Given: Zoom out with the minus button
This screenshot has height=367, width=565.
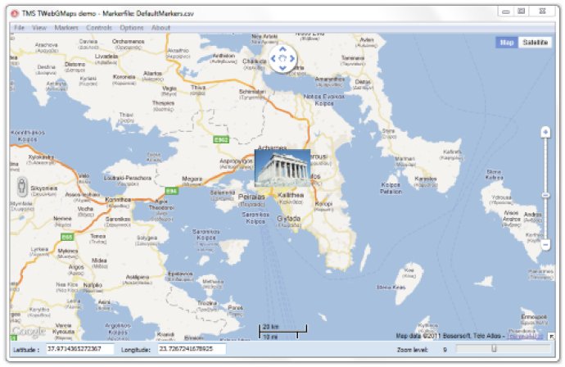Looking at the screenshot, I should [x=545, y=245].
